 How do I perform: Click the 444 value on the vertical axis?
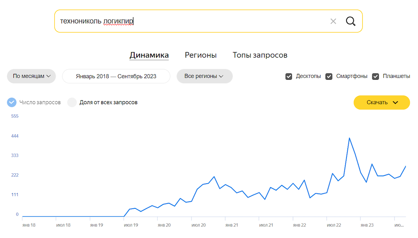(x=15, y=136)
